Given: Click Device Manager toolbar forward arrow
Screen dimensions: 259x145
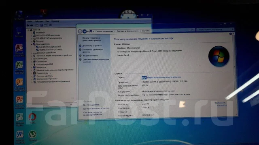Looking at the screenshot, I should 32,25.
